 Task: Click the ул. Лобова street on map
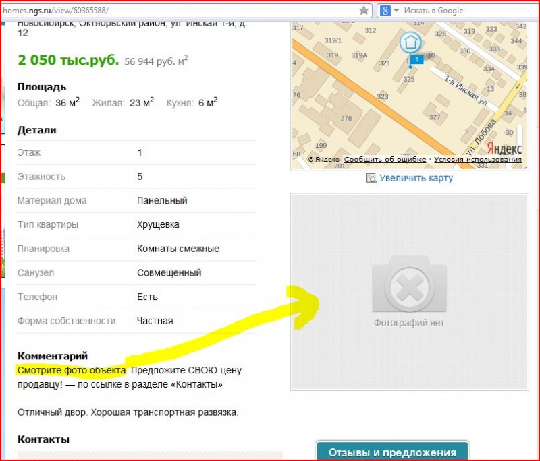click(x=481, y=138)
